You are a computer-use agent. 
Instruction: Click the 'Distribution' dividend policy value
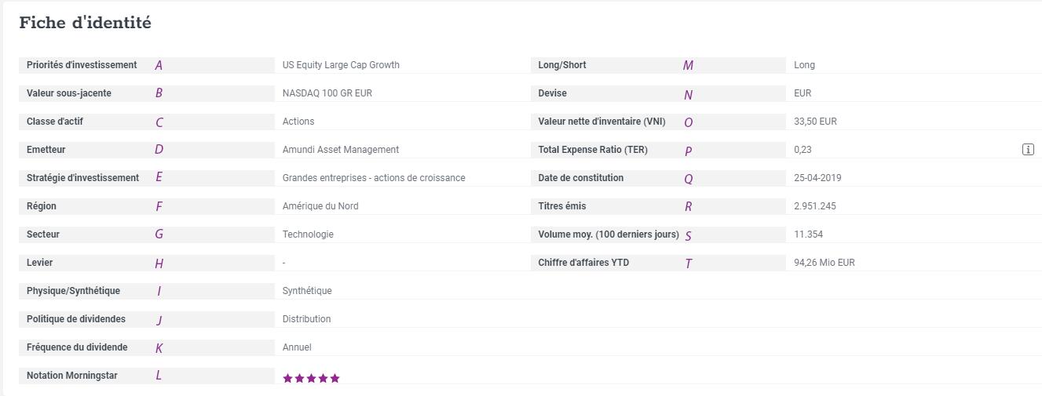point(306,319)
